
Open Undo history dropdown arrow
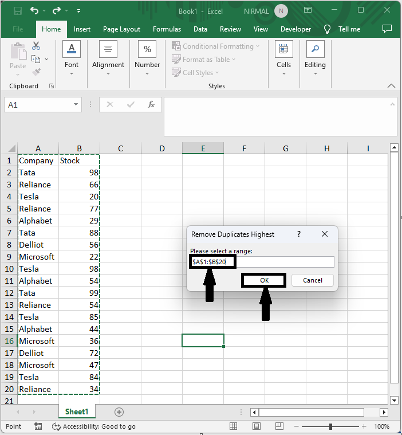tap(44, 11)
